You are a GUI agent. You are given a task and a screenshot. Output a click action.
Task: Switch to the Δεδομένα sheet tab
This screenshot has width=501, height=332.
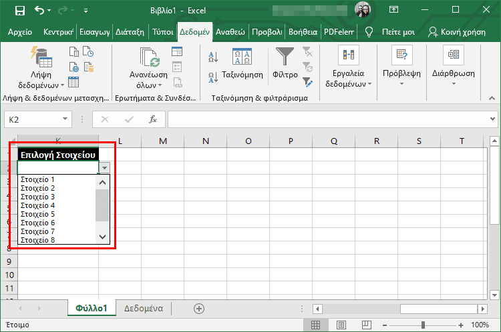coord(144,309)
